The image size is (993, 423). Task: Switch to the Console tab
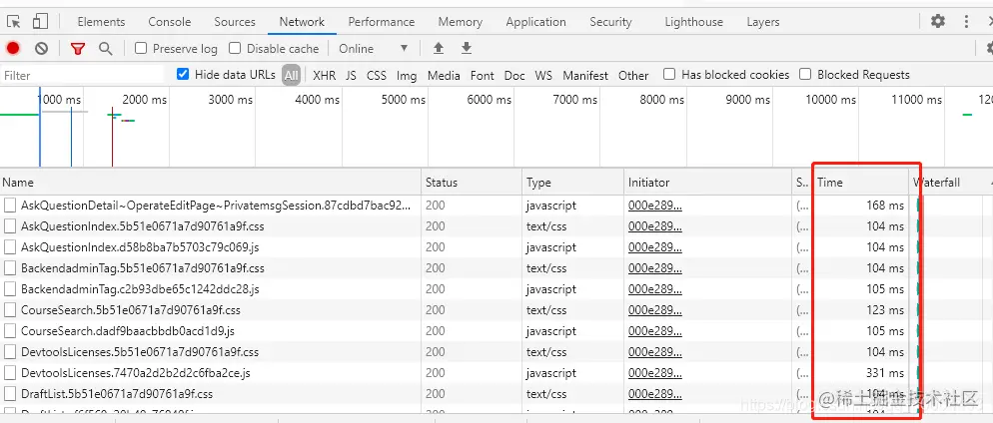click(170, 22)
